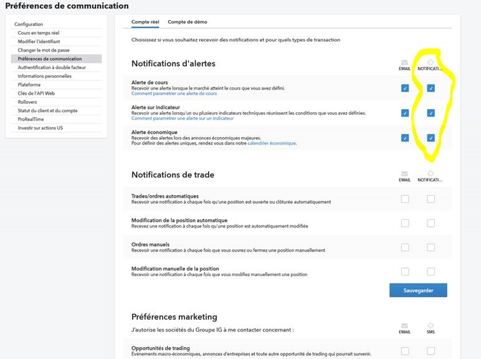This screenshot has height=359, width=481.
Task: Click the SMS icon in Préférences marketing
Action: coord(431,325)
